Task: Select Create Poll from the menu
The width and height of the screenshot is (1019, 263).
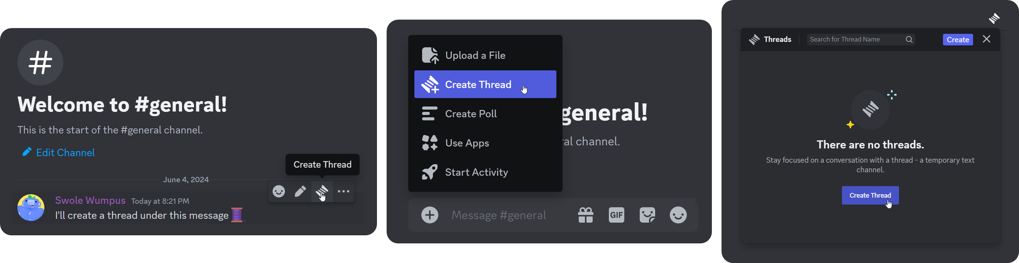Action: 471,113
